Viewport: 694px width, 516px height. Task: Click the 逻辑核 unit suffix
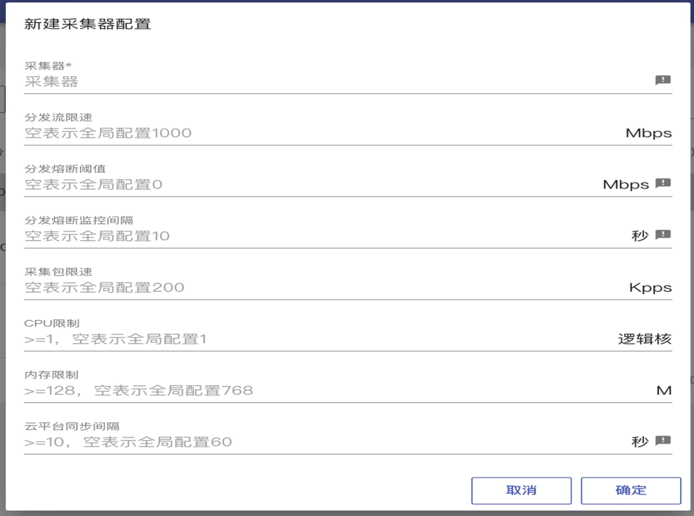pyautogui.click(x=644, y=339)
